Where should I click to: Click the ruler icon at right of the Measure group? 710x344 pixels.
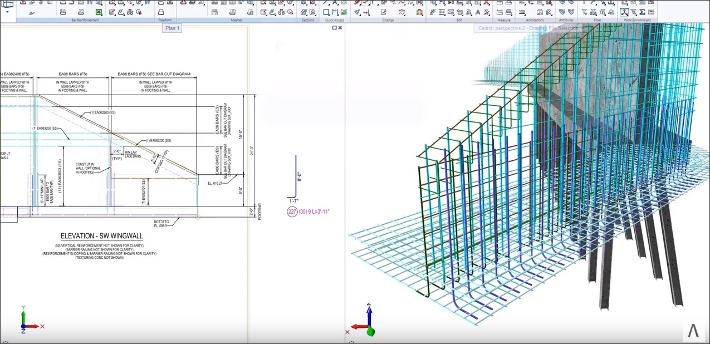point(508,12)
